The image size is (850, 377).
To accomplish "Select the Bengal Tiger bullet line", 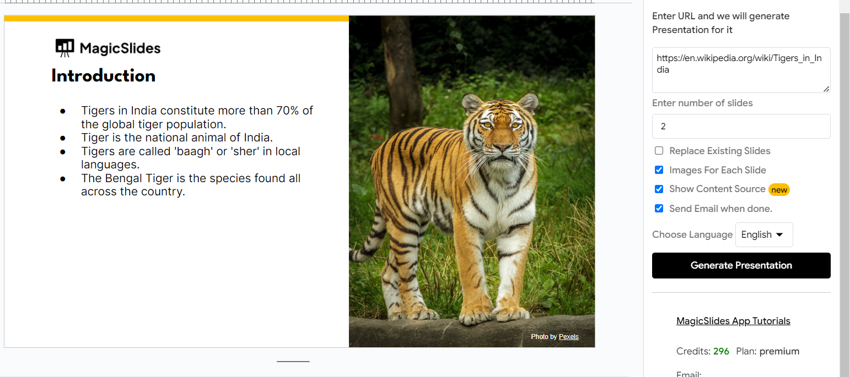I will [x=191, y=185].
